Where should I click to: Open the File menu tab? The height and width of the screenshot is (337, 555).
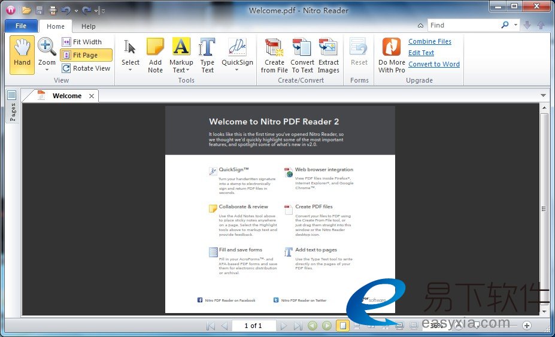[x=21, y=26]
